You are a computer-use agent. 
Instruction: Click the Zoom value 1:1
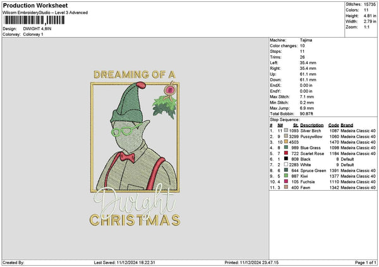366,27
